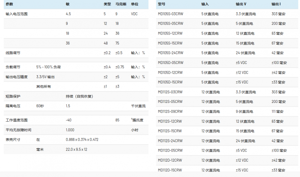Select ±12 VDC in MD112D-12CRW row
The image size is (300, 177).
[242, 161]
